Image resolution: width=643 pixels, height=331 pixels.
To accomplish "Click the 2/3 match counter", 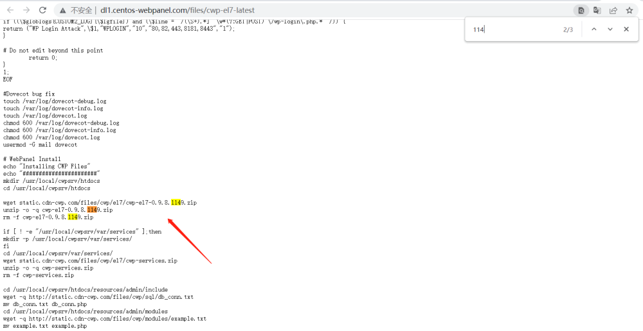I will coord(568,30).
